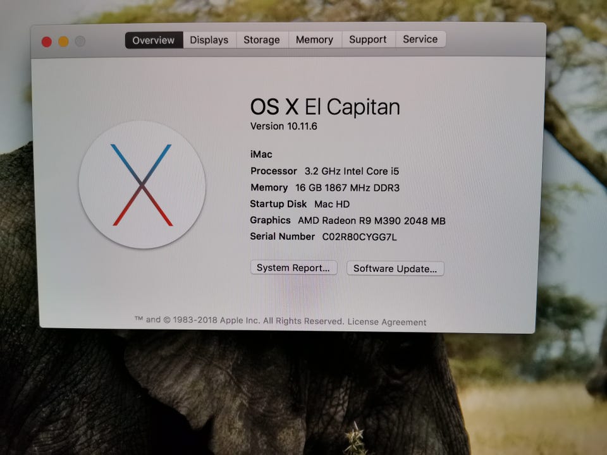Select the OS X El Capitan title
This screenshot has width=607, height=455.
(325, 107)
